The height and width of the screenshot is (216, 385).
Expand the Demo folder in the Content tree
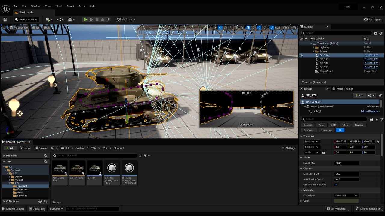click(10, 177)
